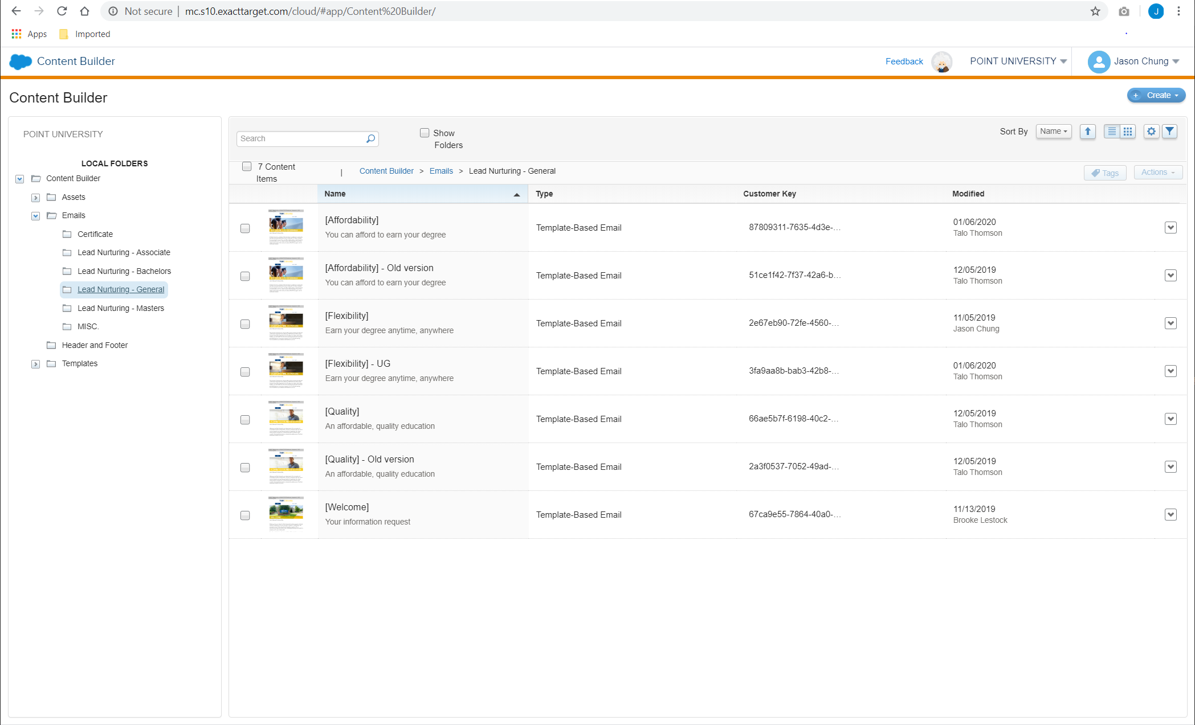Viewport: 1195px width, 725px height.
Task: Click the Tags button
Action: (x=1104, y=173)
